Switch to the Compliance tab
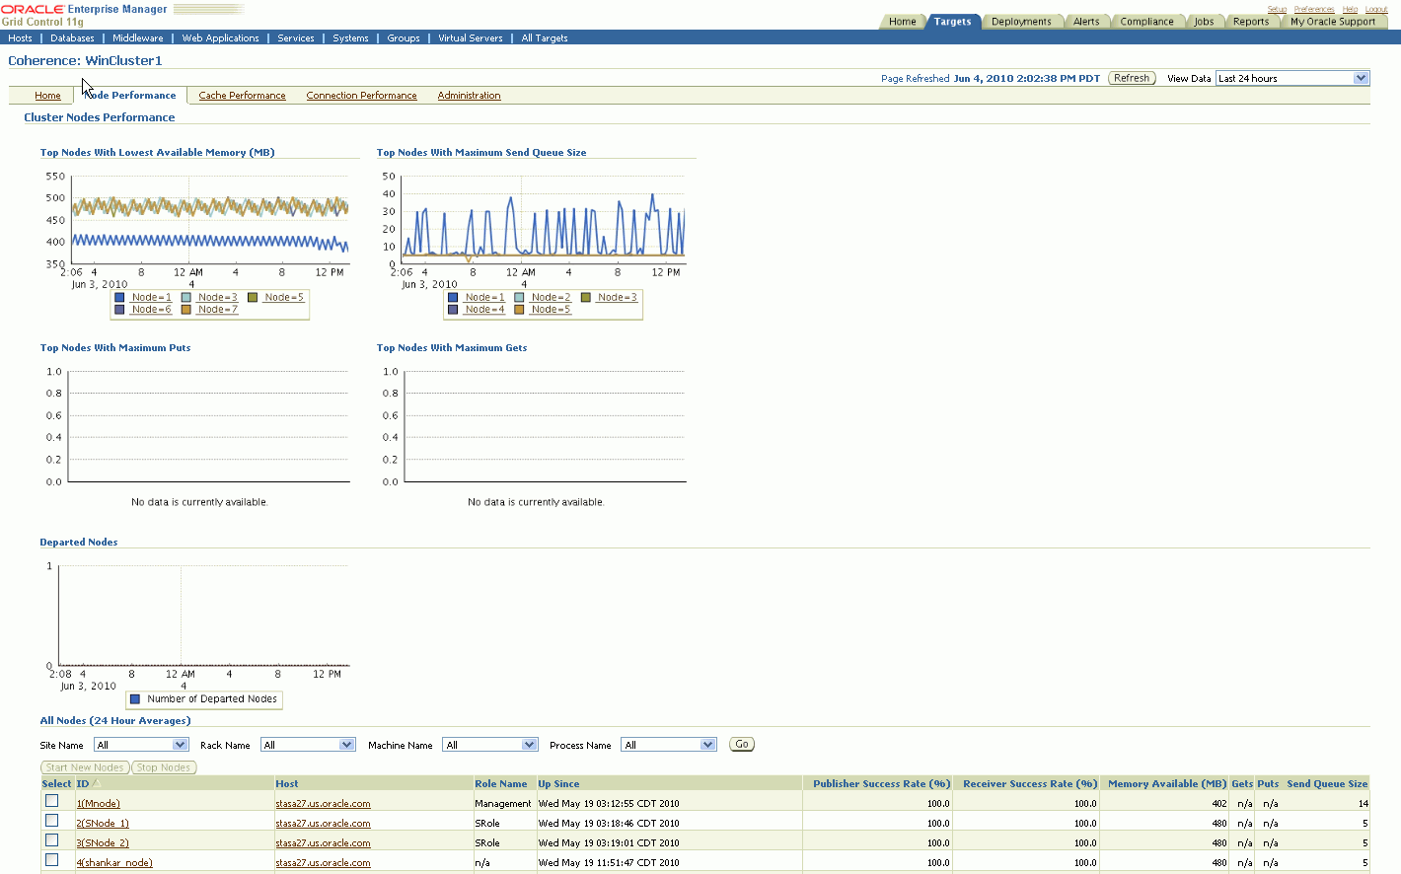This screenshot has width=1401, height=874. (x=1146, y=22)
